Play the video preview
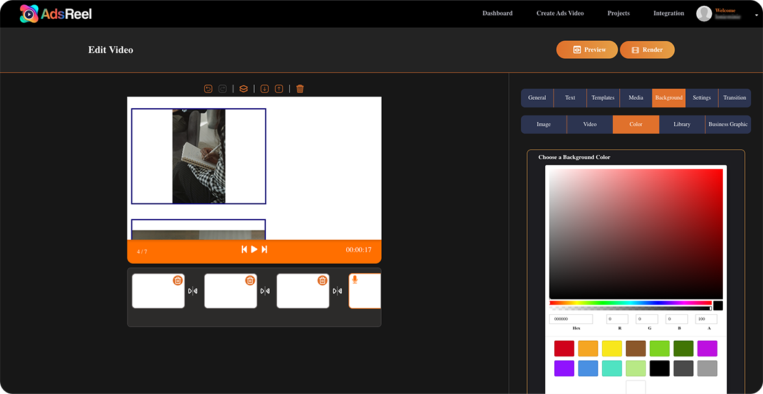This screenshot has width=763, height=394. pos(253,249)
